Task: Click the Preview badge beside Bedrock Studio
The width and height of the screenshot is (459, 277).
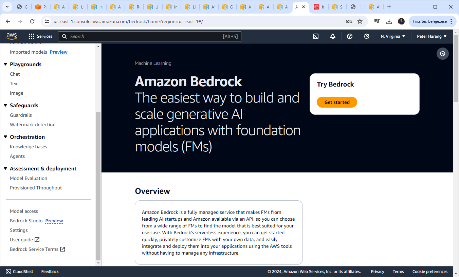Action: tap(54, 221)
